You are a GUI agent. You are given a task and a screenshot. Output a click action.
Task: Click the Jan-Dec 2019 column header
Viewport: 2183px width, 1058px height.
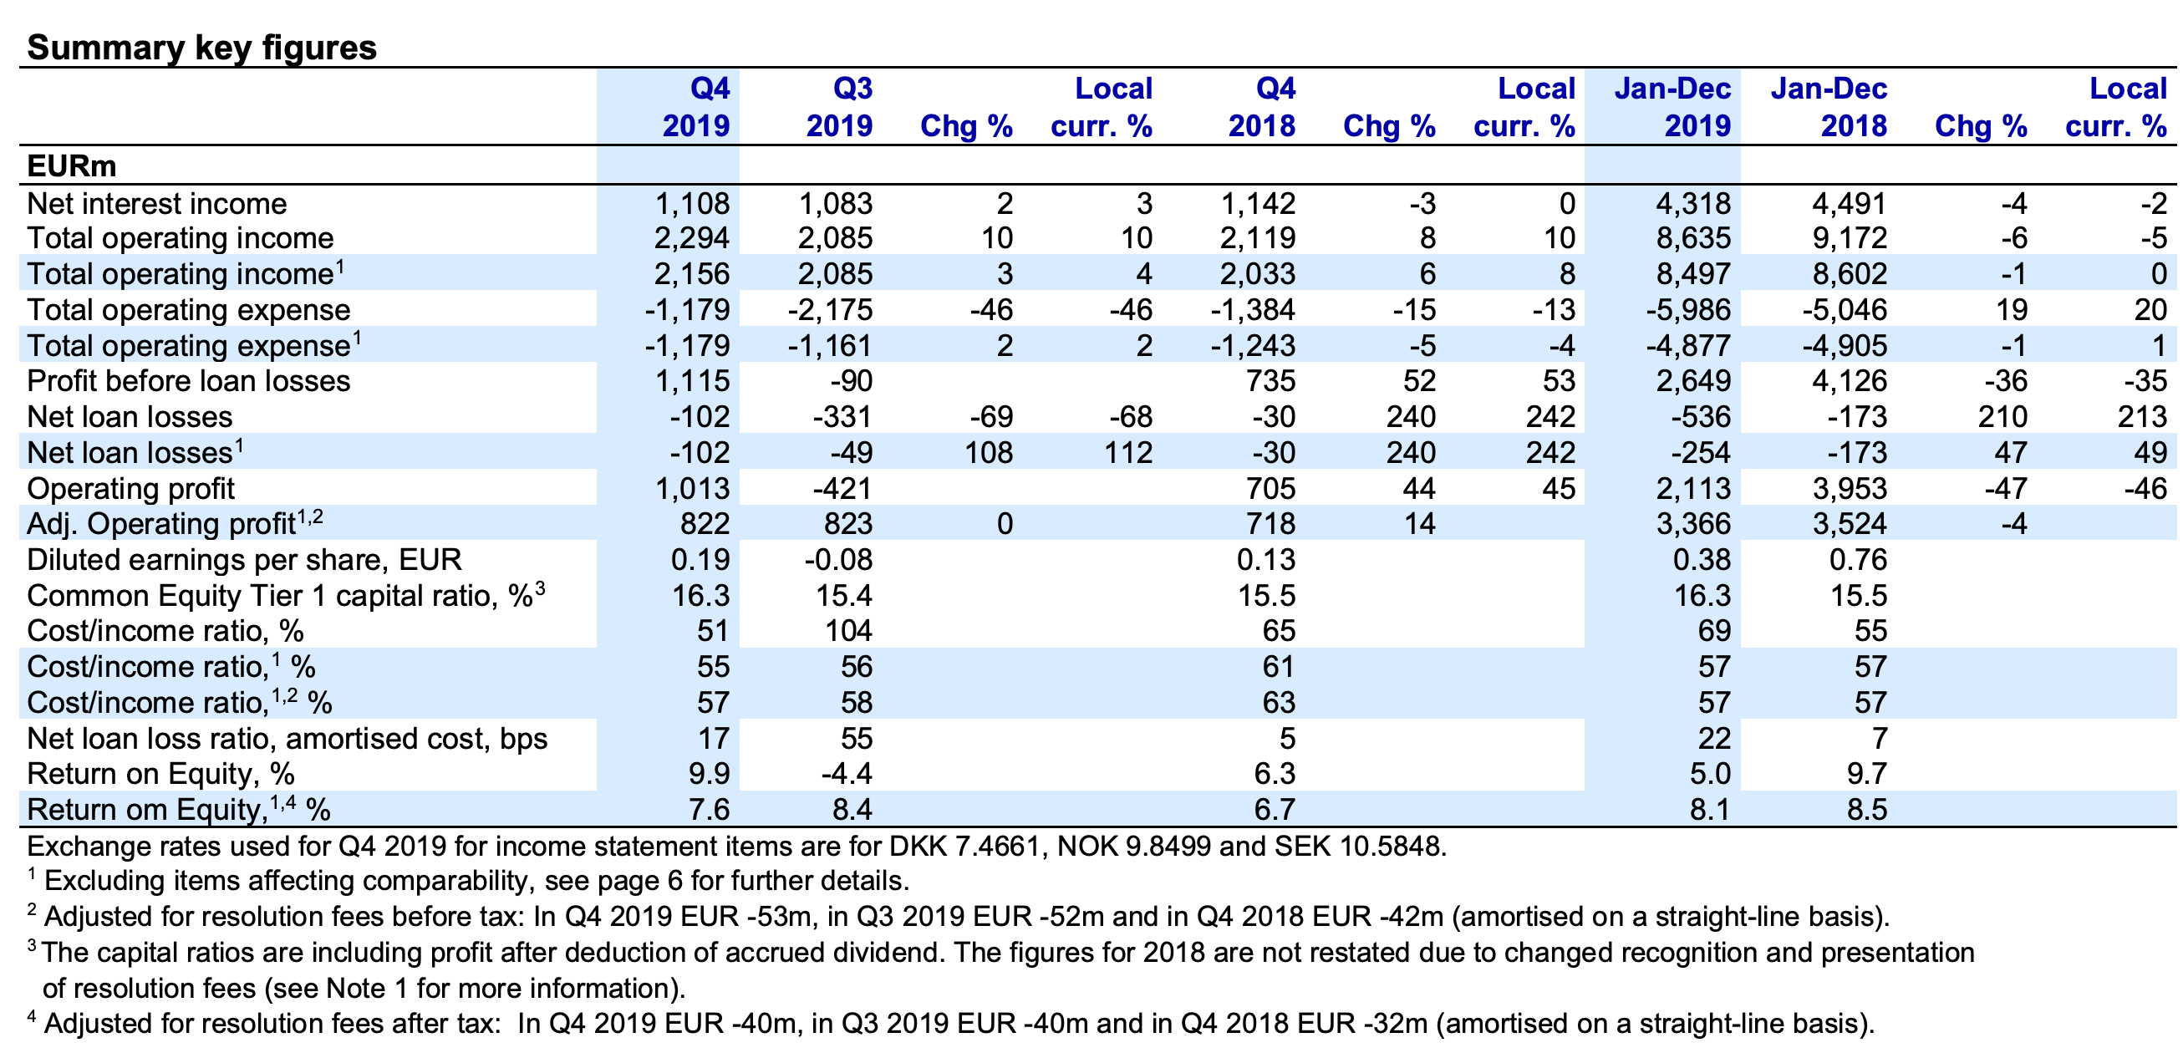pyautogui.click(x=1672, y=107)
